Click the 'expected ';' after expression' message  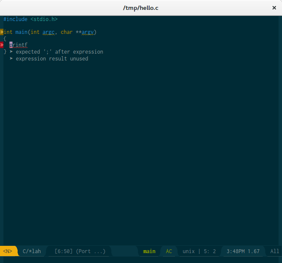pyautogui.click(x=59, y=52)
